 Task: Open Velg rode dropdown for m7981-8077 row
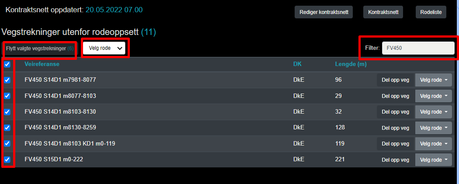click(433, 80)
